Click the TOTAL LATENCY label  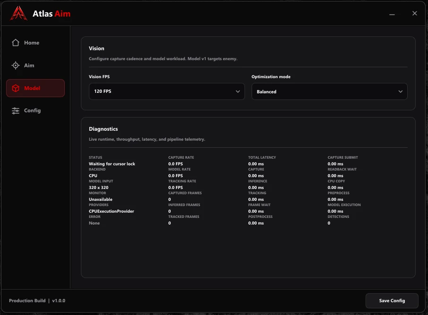coord(262,157)
